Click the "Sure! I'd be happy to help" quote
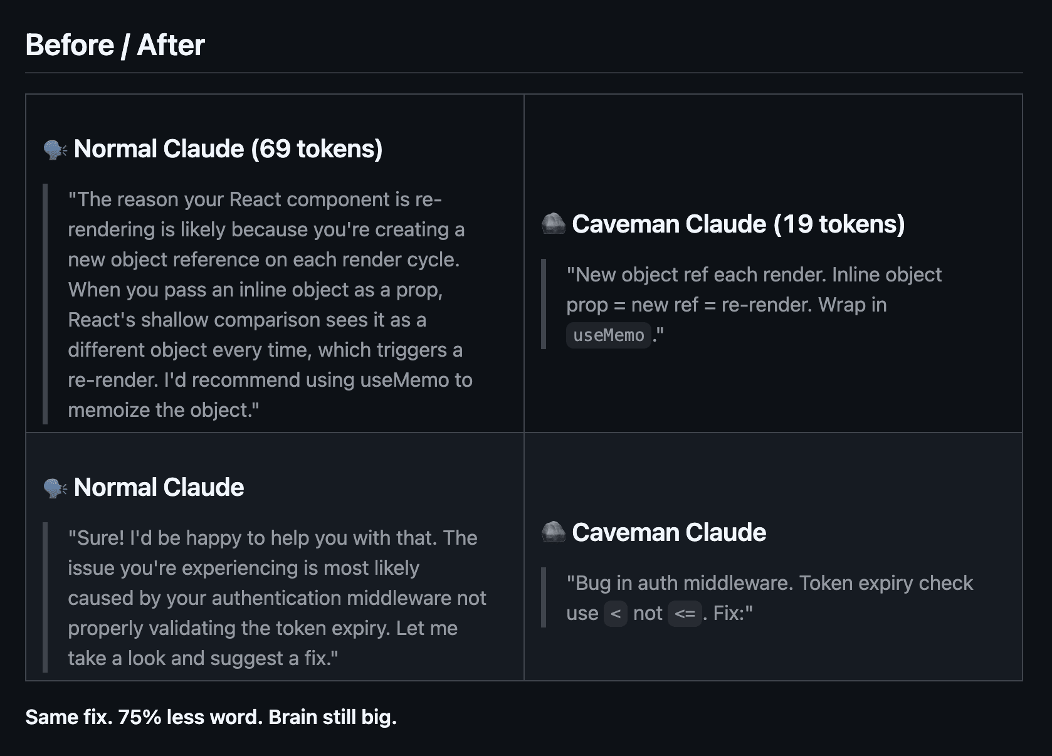The image size is (1052, 756). 276,598
